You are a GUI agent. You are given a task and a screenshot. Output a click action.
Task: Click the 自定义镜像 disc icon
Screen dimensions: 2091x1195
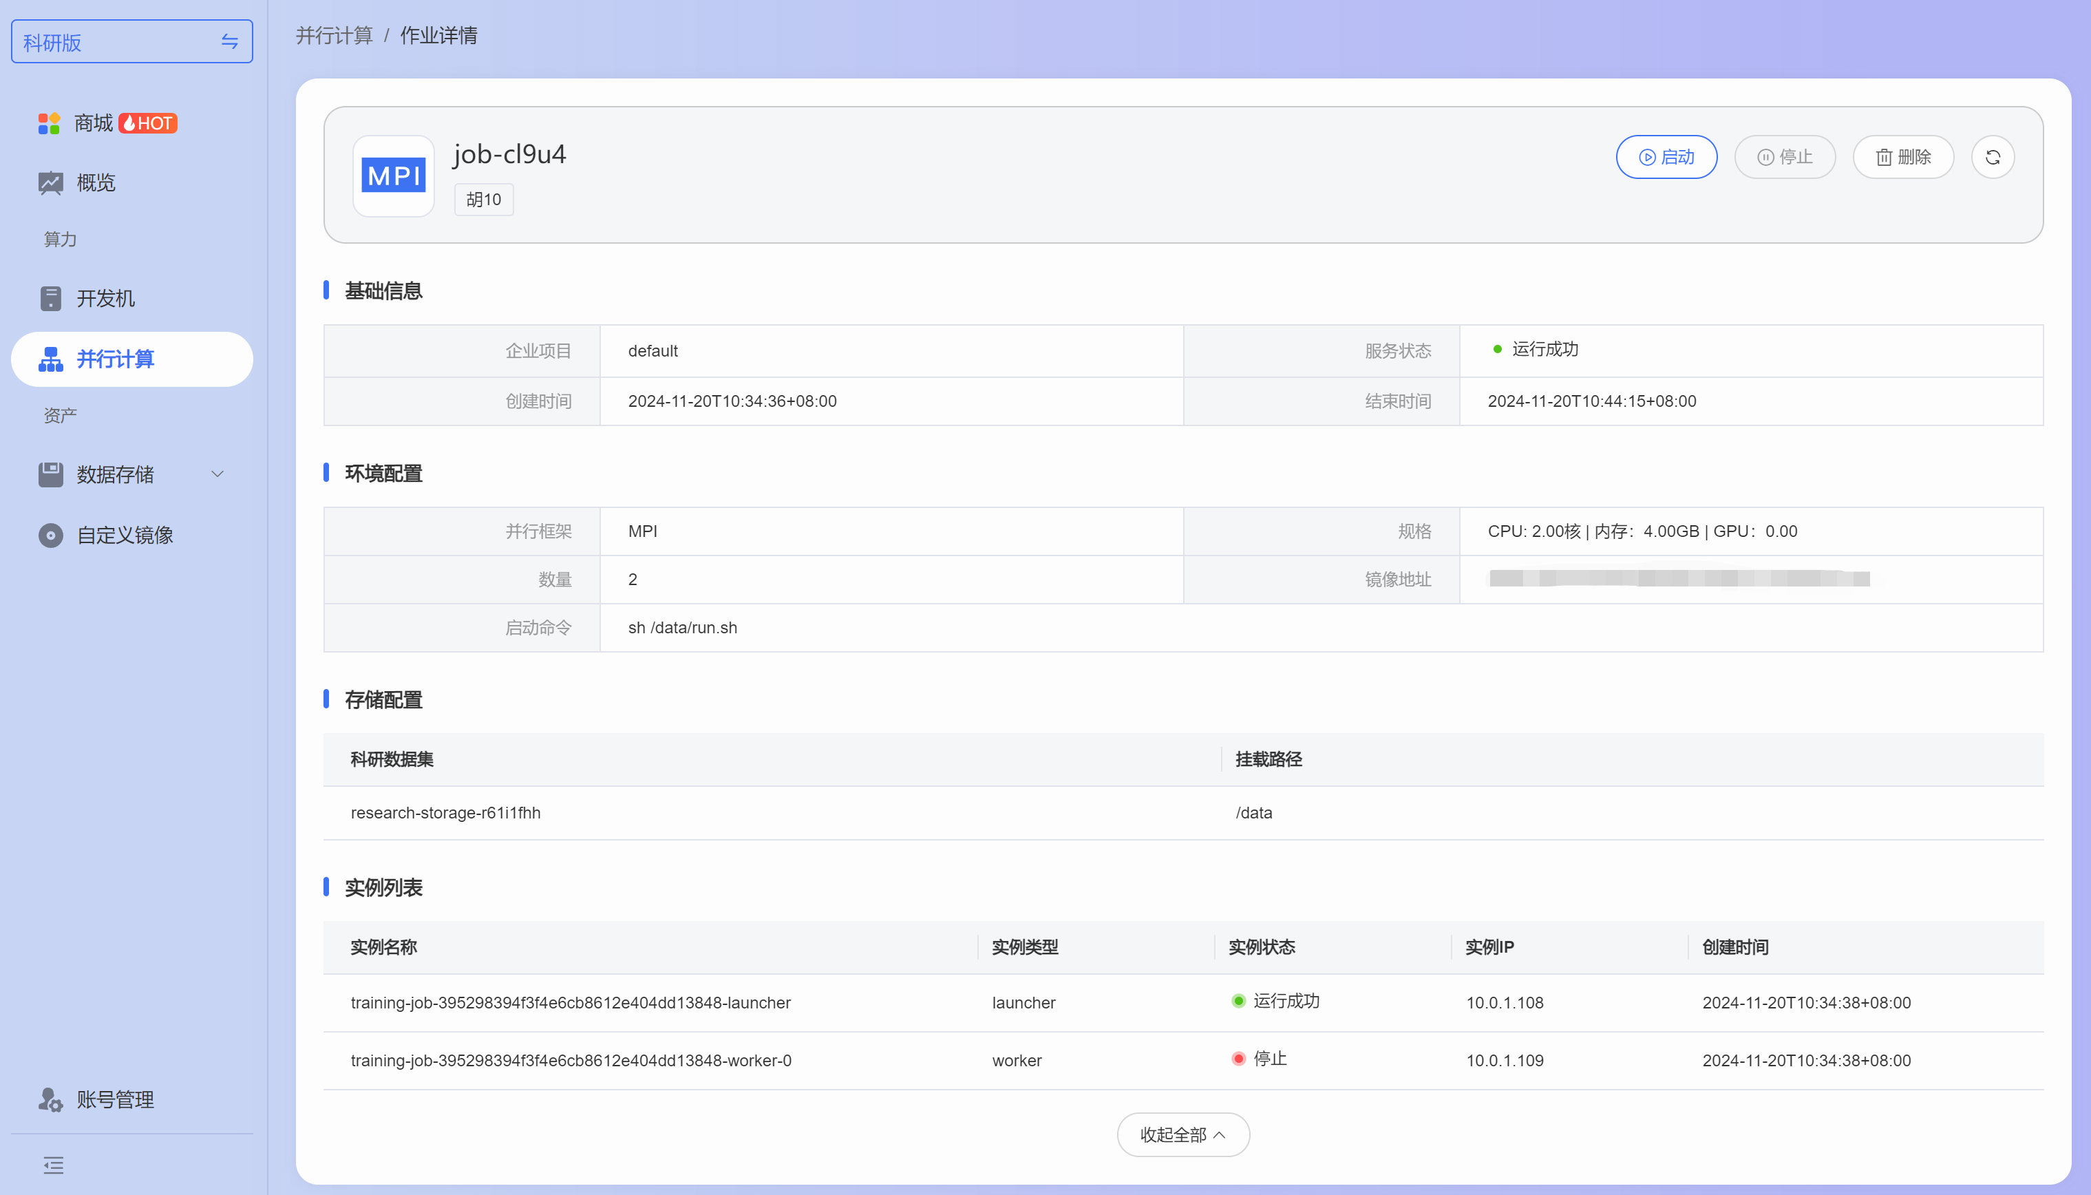click(51, 535)
